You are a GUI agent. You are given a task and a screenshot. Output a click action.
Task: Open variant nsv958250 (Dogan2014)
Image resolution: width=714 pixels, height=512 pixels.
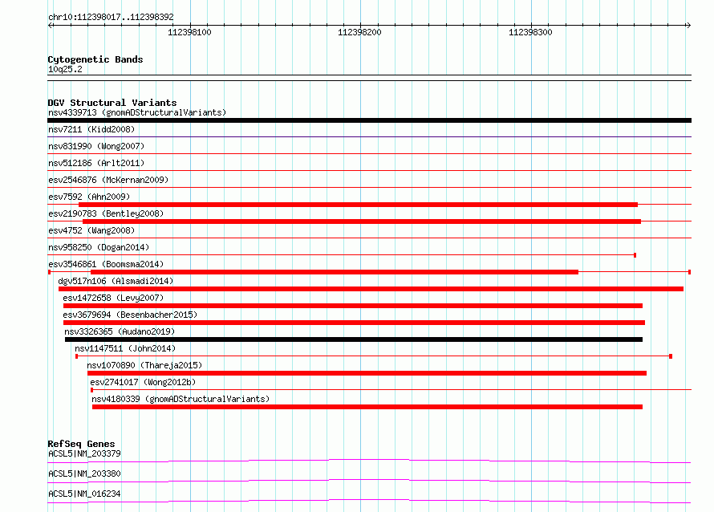pos(99,247)
